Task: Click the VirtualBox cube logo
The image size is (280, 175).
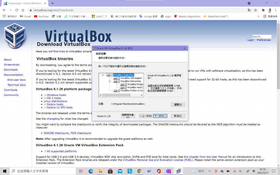Action: tap(15, 36)
